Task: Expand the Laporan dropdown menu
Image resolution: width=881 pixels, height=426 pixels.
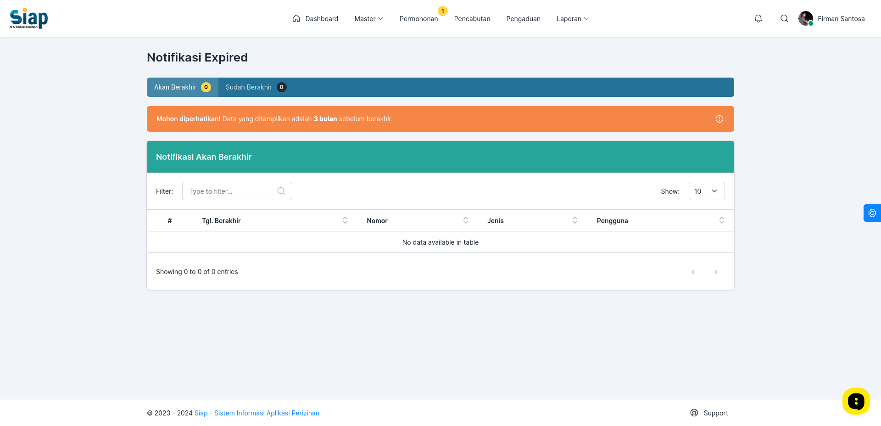Action: point(572,19)
